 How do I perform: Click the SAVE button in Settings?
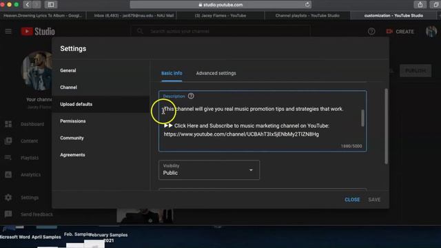(374, 200)
